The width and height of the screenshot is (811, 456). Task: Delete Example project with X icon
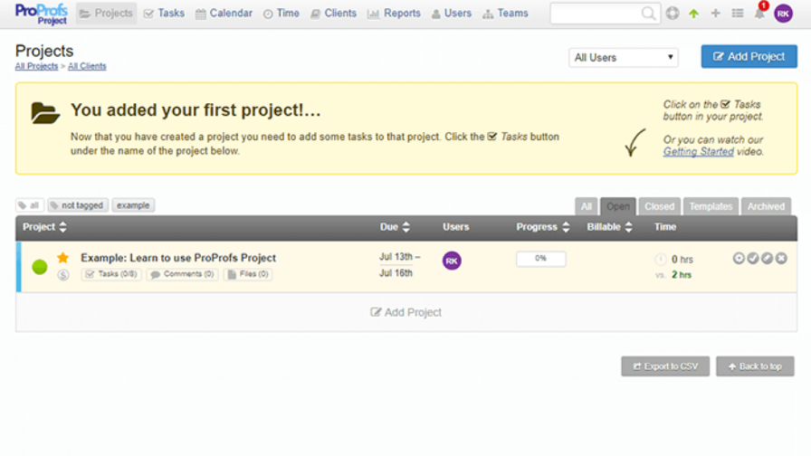781,258
